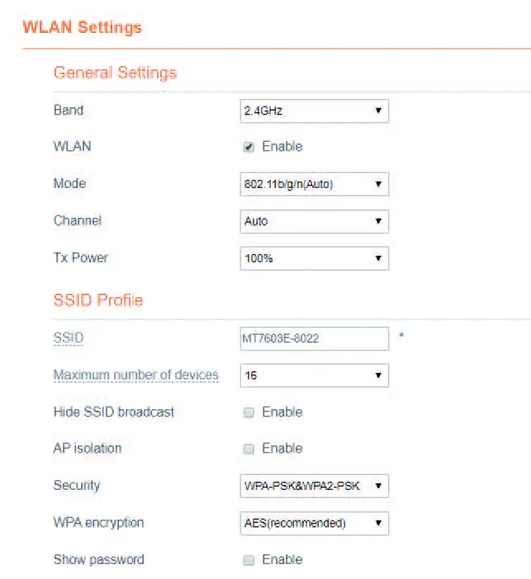Click the Enable label next to WLAN
The width and height of the screenshot is (531, 579).
pyautogui.click(x=282, y=147)
